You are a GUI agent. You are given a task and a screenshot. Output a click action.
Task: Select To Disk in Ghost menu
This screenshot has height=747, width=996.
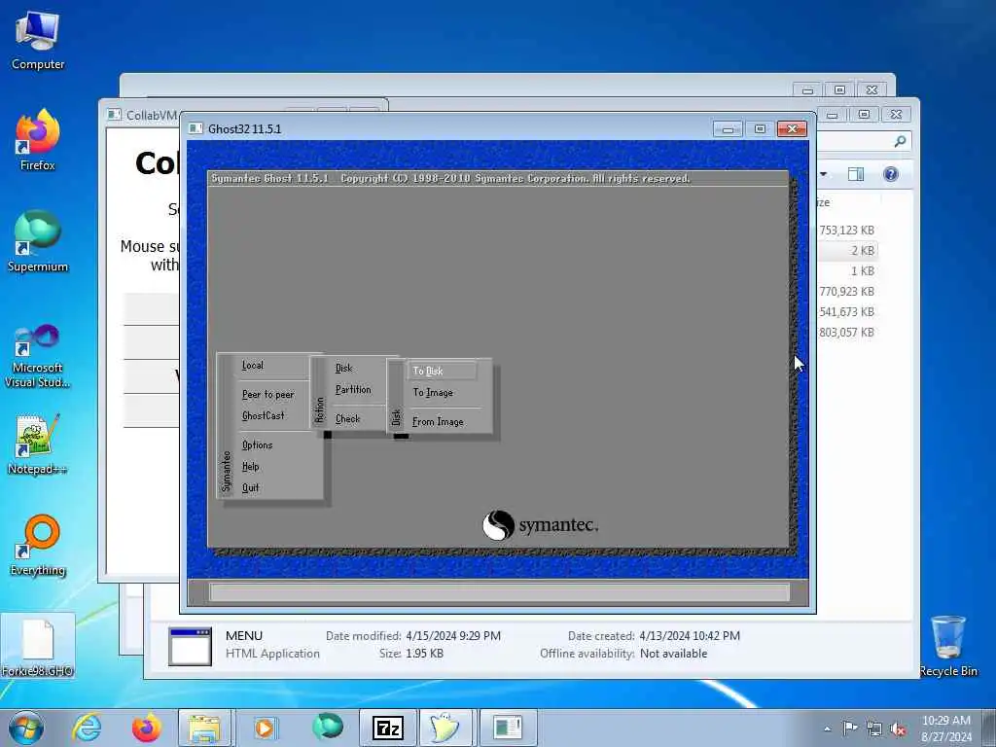[x=442, y=371]
